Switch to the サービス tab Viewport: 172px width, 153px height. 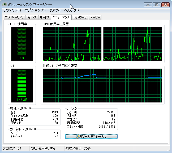[45, 18]
